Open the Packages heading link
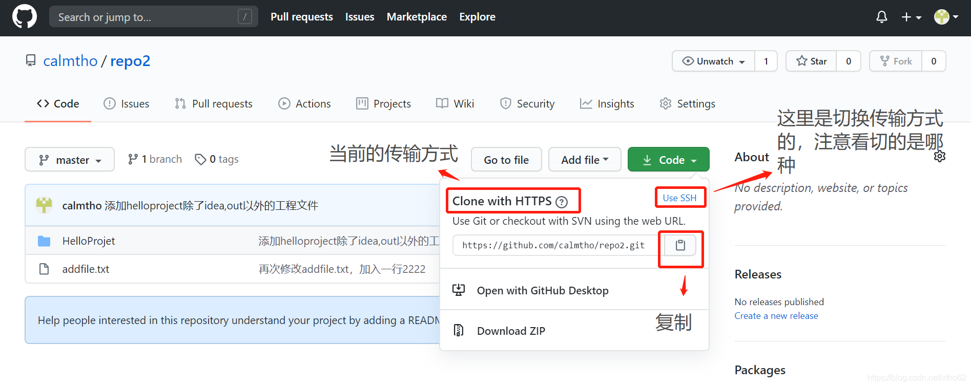971x387 pixels. point(760,370)
